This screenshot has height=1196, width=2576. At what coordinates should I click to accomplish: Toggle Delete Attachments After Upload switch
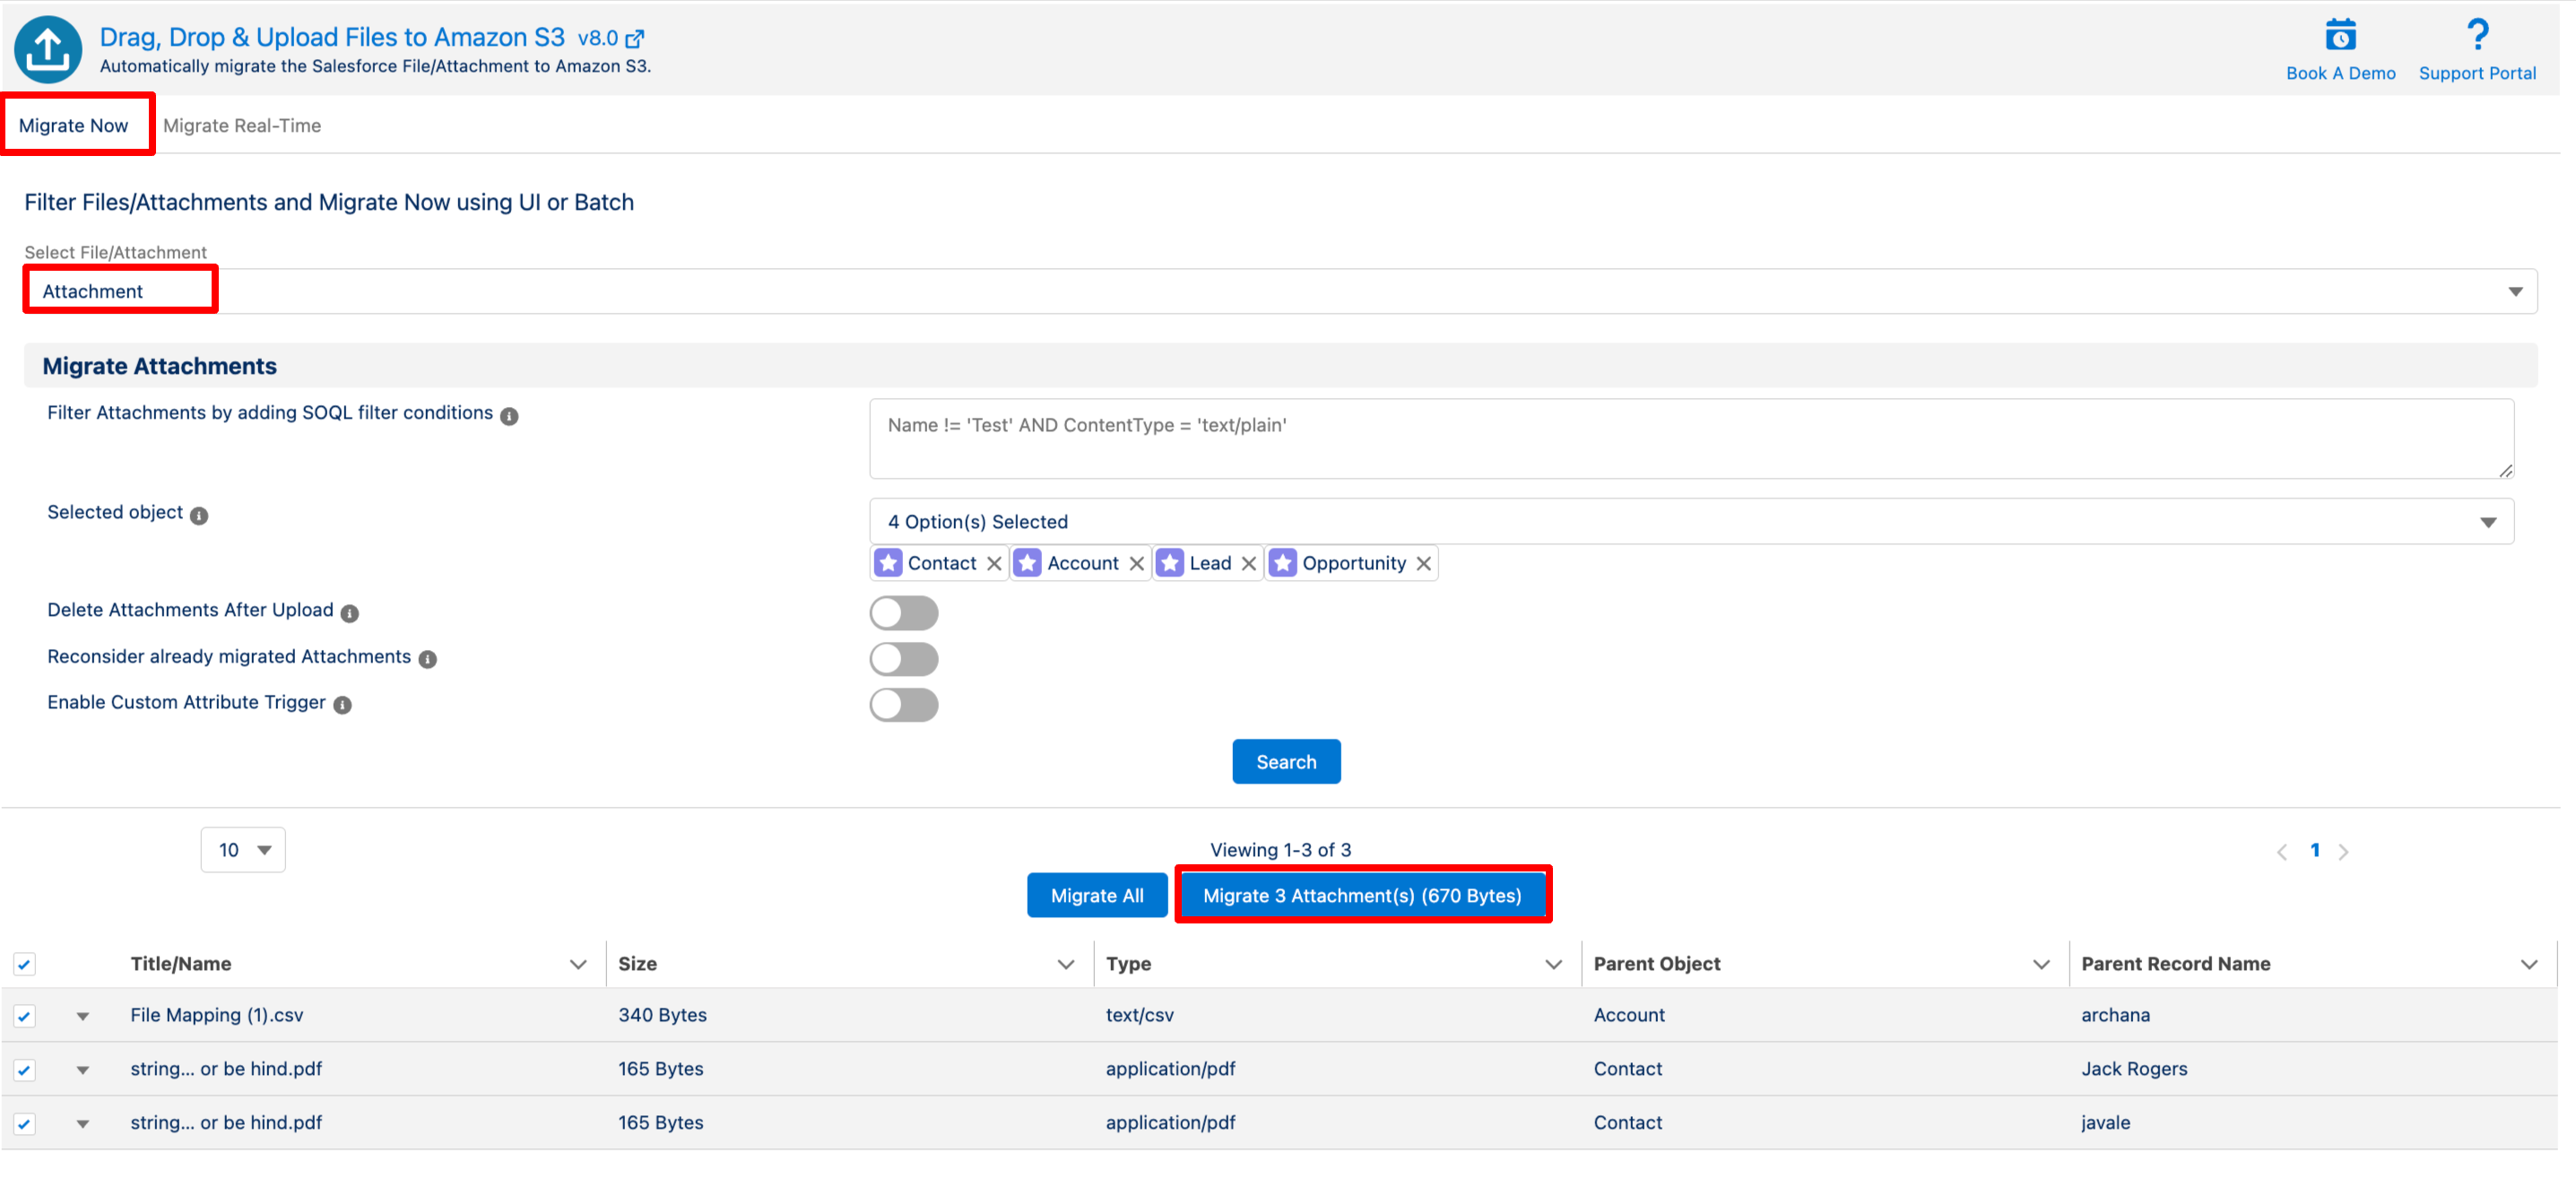point(903,612)
